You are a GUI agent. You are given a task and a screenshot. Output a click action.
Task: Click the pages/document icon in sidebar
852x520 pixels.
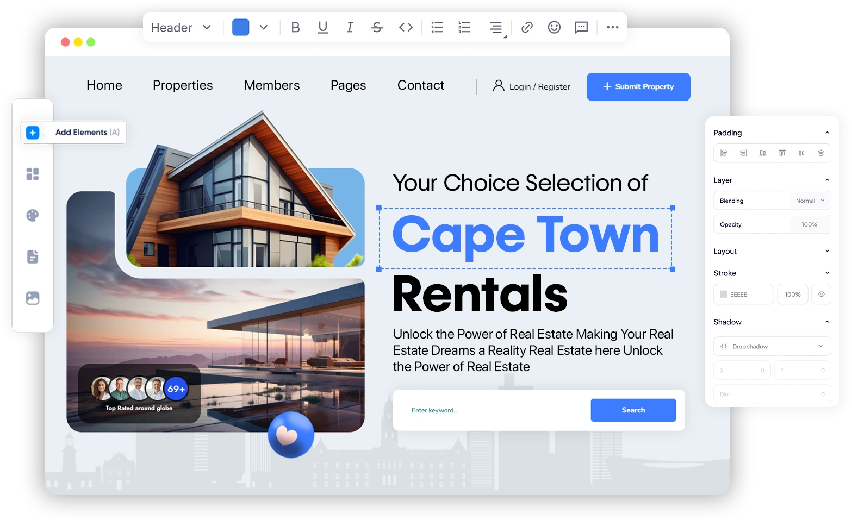(x=33, y=256)
